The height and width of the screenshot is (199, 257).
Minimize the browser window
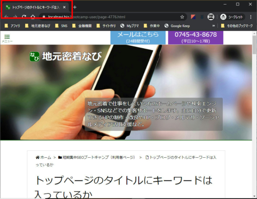click(x=225, y=5)
